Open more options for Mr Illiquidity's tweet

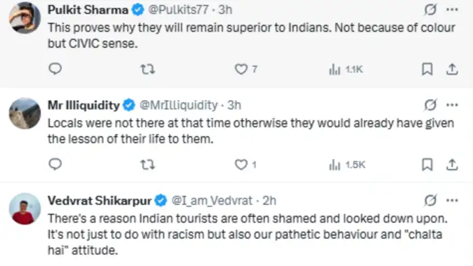[452, 105]
